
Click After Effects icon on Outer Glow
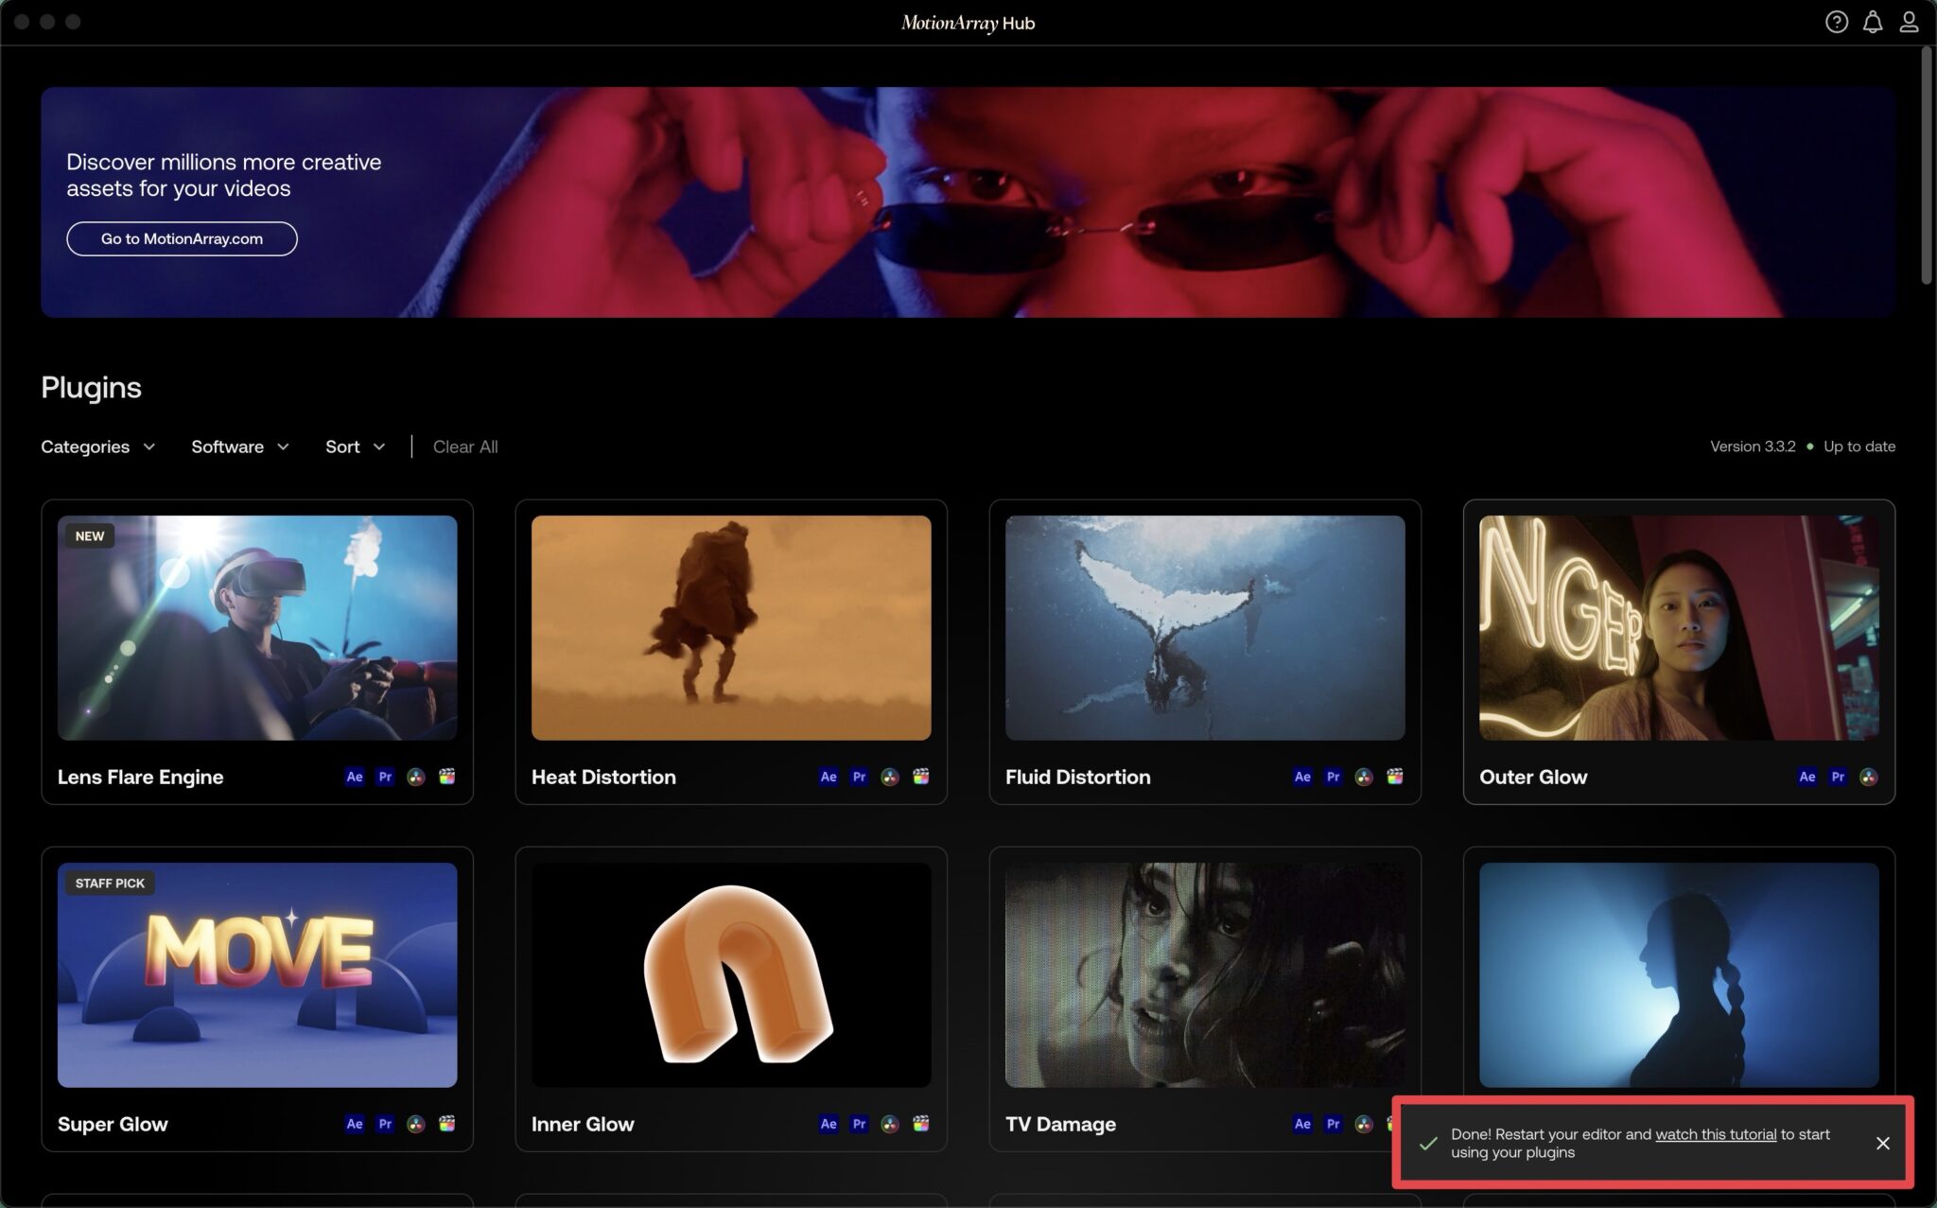pos(1806,777)
